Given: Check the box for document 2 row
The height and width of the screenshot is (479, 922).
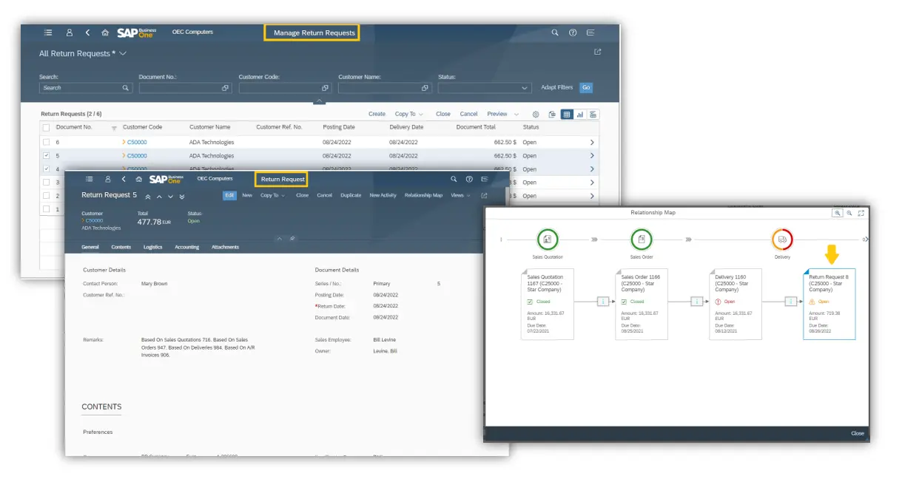Looking at the screenshot, I should 46,196.
